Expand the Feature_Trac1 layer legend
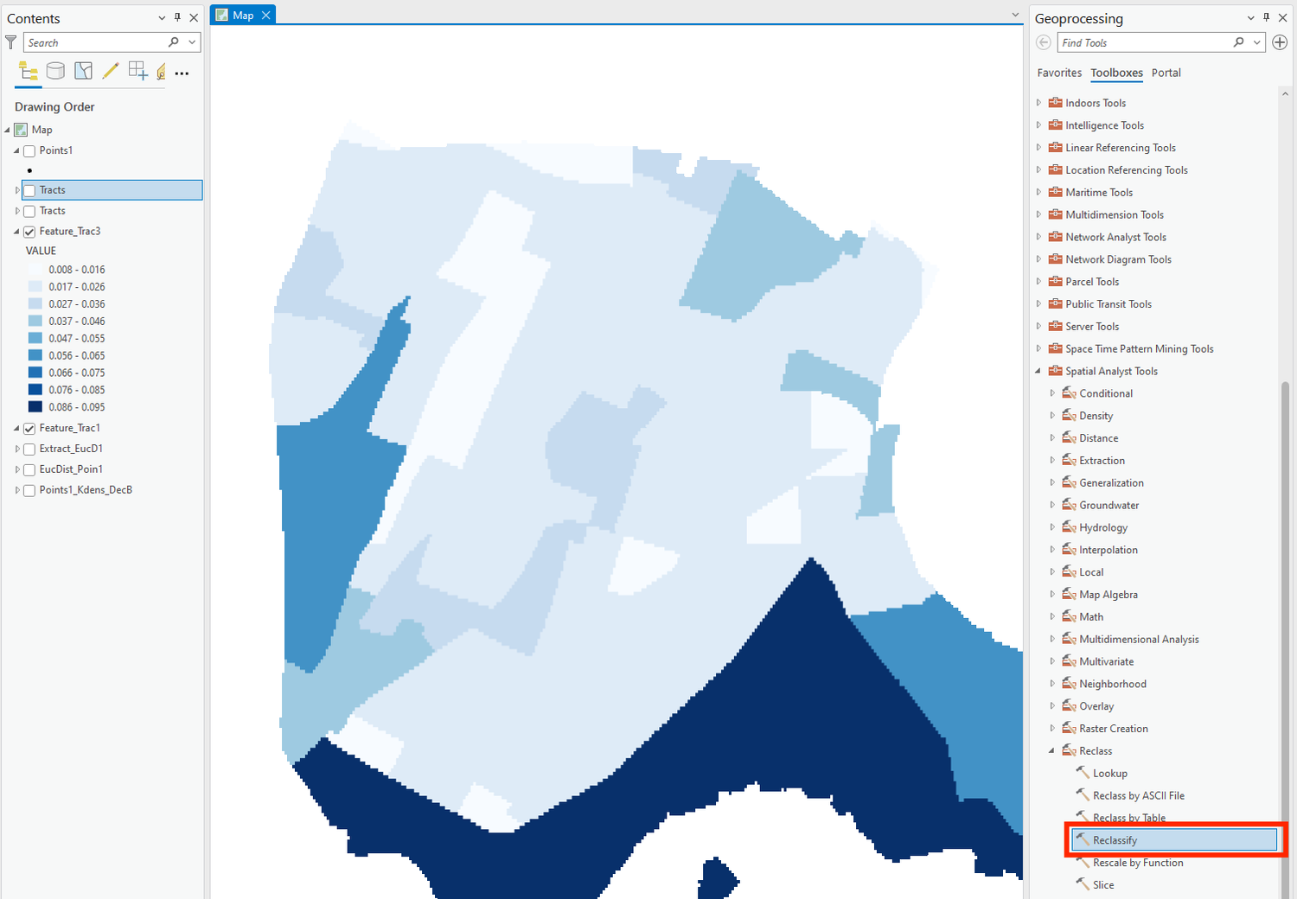This screenshot has width=1297, height=899. pyautogui.click(x=16, y=427)
